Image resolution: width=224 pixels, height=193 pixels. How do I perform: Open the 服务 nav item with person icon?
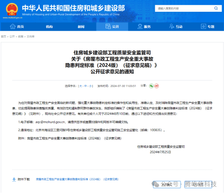point(144,27)
